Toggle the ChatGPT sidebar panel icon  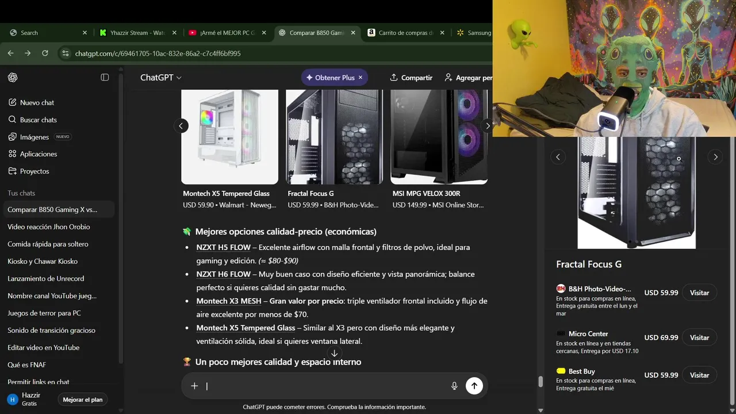coord(105,77)
